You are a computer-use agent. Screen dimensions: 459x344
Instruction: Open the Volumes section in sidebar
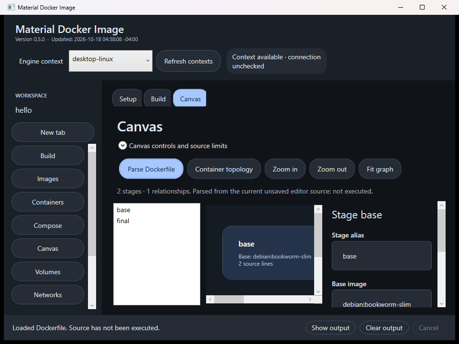tap(48, 272)
